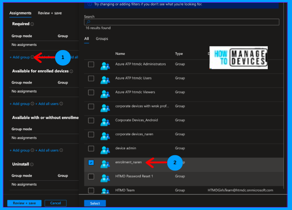This screenshot has width=292, height=210.
Task: Uncheck enrolment_naren checkbox
Action: [91, 162]
